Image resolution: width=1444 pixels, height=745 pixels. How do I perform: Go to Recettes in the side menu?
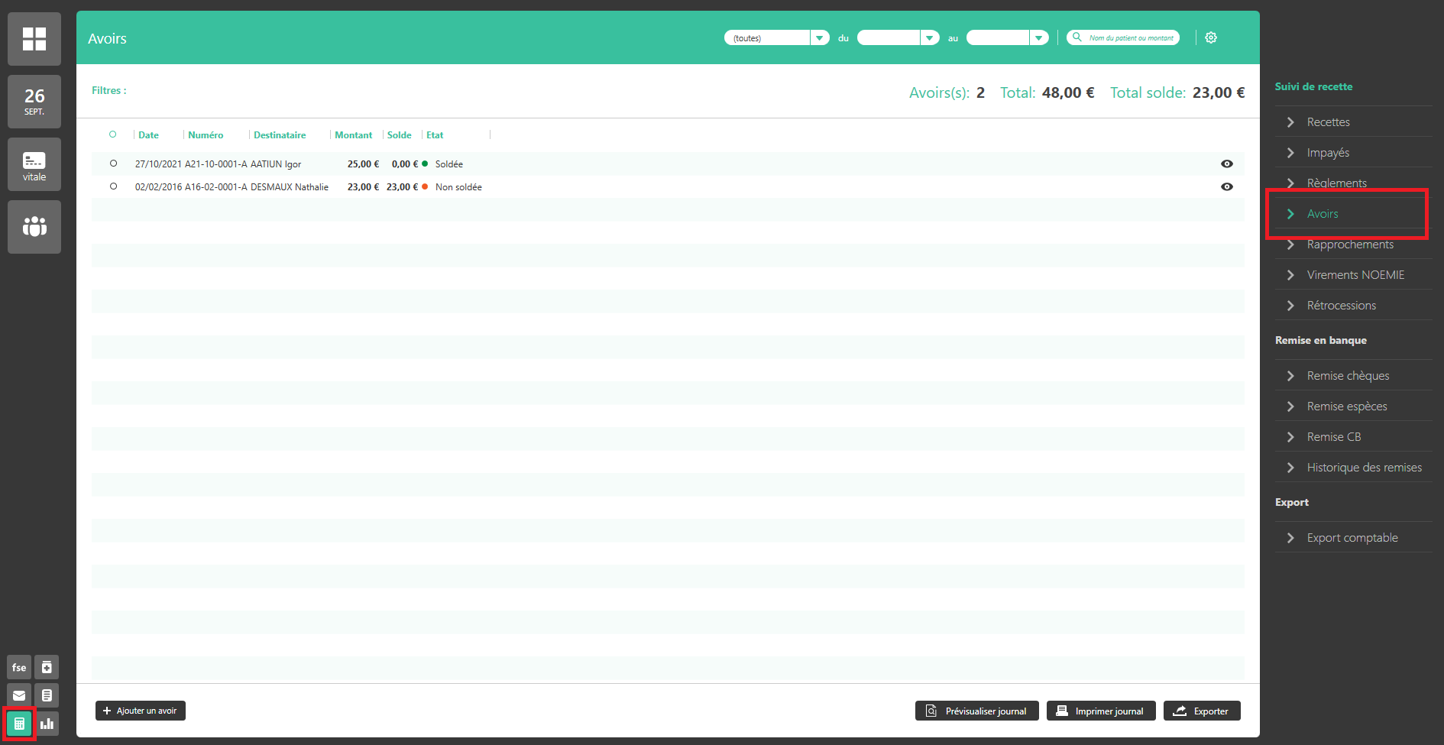click(x=1328, y=122)
